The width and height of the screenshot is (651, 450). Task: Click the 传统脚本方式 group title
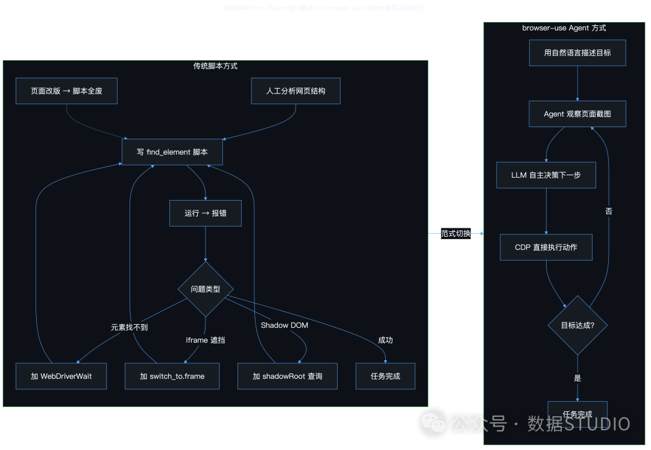pos(215,66)
